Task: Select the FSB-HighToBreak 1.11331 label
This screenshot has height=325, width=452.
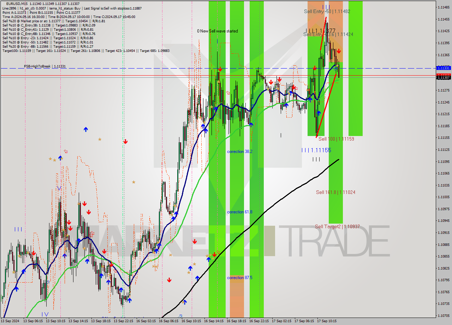Action: (x=45, y=66)
